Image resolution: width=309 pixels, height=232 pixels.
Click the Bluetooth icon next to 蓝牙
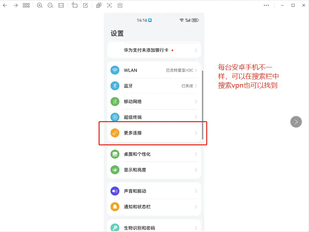(x=115, y=86)
